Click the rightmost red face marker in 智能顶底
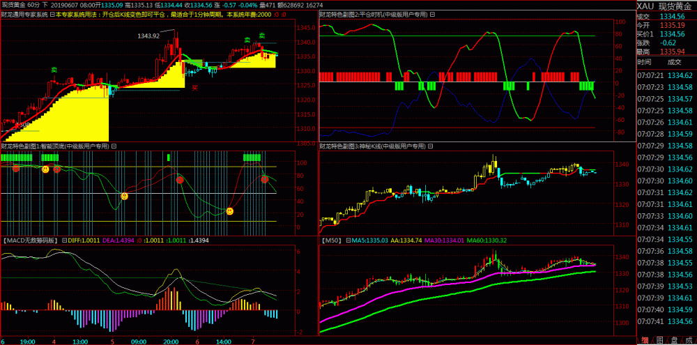 pos(264,179)
